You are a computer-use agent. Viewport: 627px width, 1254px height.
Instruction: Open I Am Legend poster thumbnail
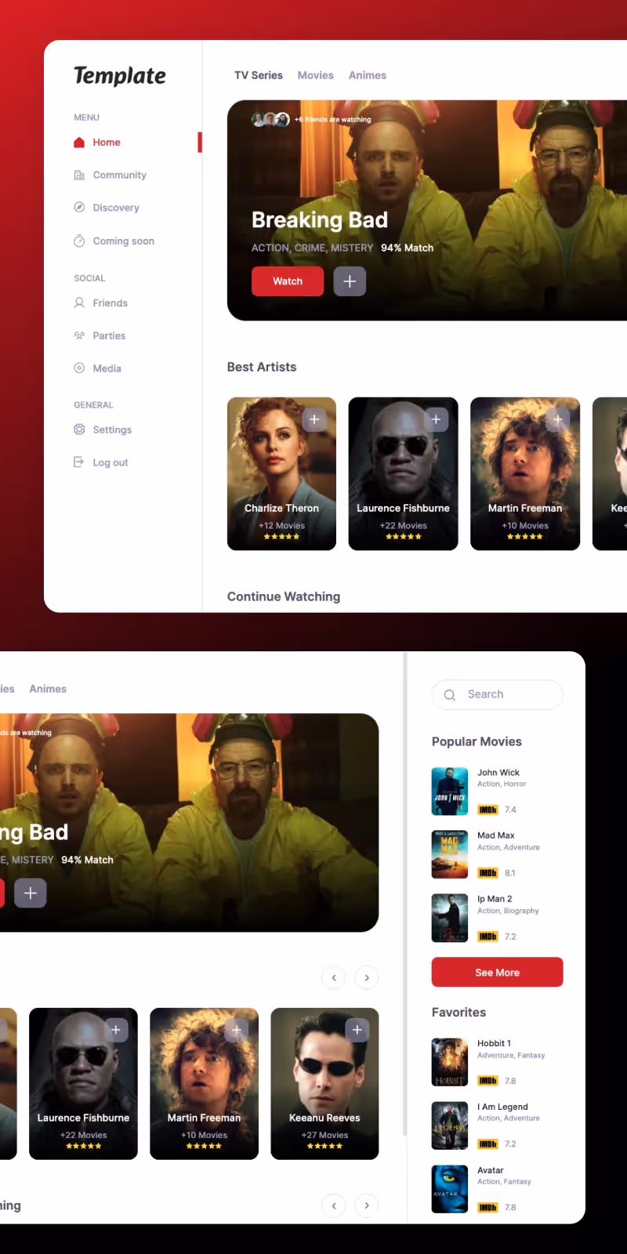point(450,1125)
